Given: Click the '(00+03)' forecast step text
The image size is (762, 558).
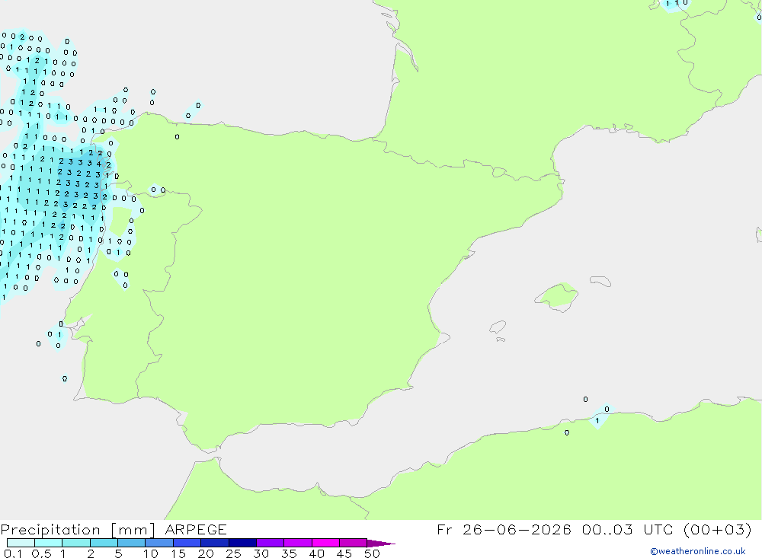Looking at the screenshot, I should pos(717,529).
